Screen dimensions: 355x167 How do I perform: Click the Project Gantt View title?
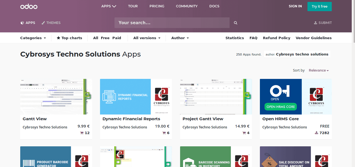coord(203,119)
